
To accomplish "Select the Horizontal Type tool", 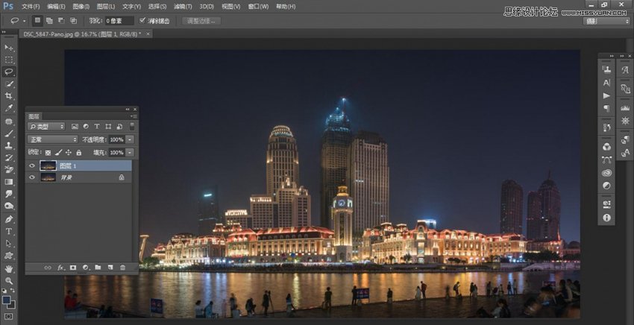I will [x=9, y=231].
